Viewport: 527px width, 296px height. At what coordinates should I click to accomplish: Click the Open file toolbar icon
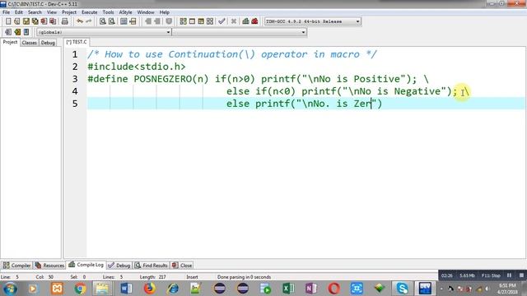pyautogui.click(x=16, y=21)
